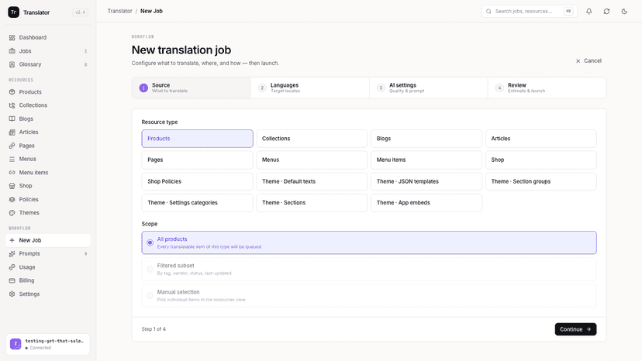Click the Jobs briefcase icon
Image resolution: width=642 pixels, height=361 pixels.
pyautogui.click(x=12, y=51)
